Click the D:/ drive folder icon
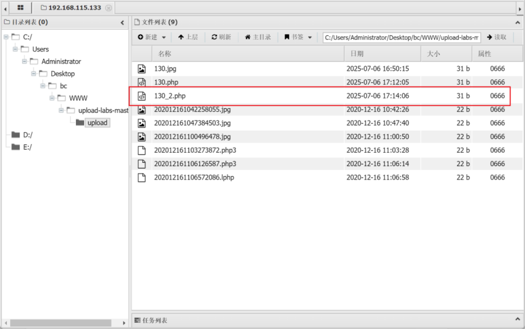The height and width of the screenshot is (329, 525). pyautogui.click(x=15, y=135)
